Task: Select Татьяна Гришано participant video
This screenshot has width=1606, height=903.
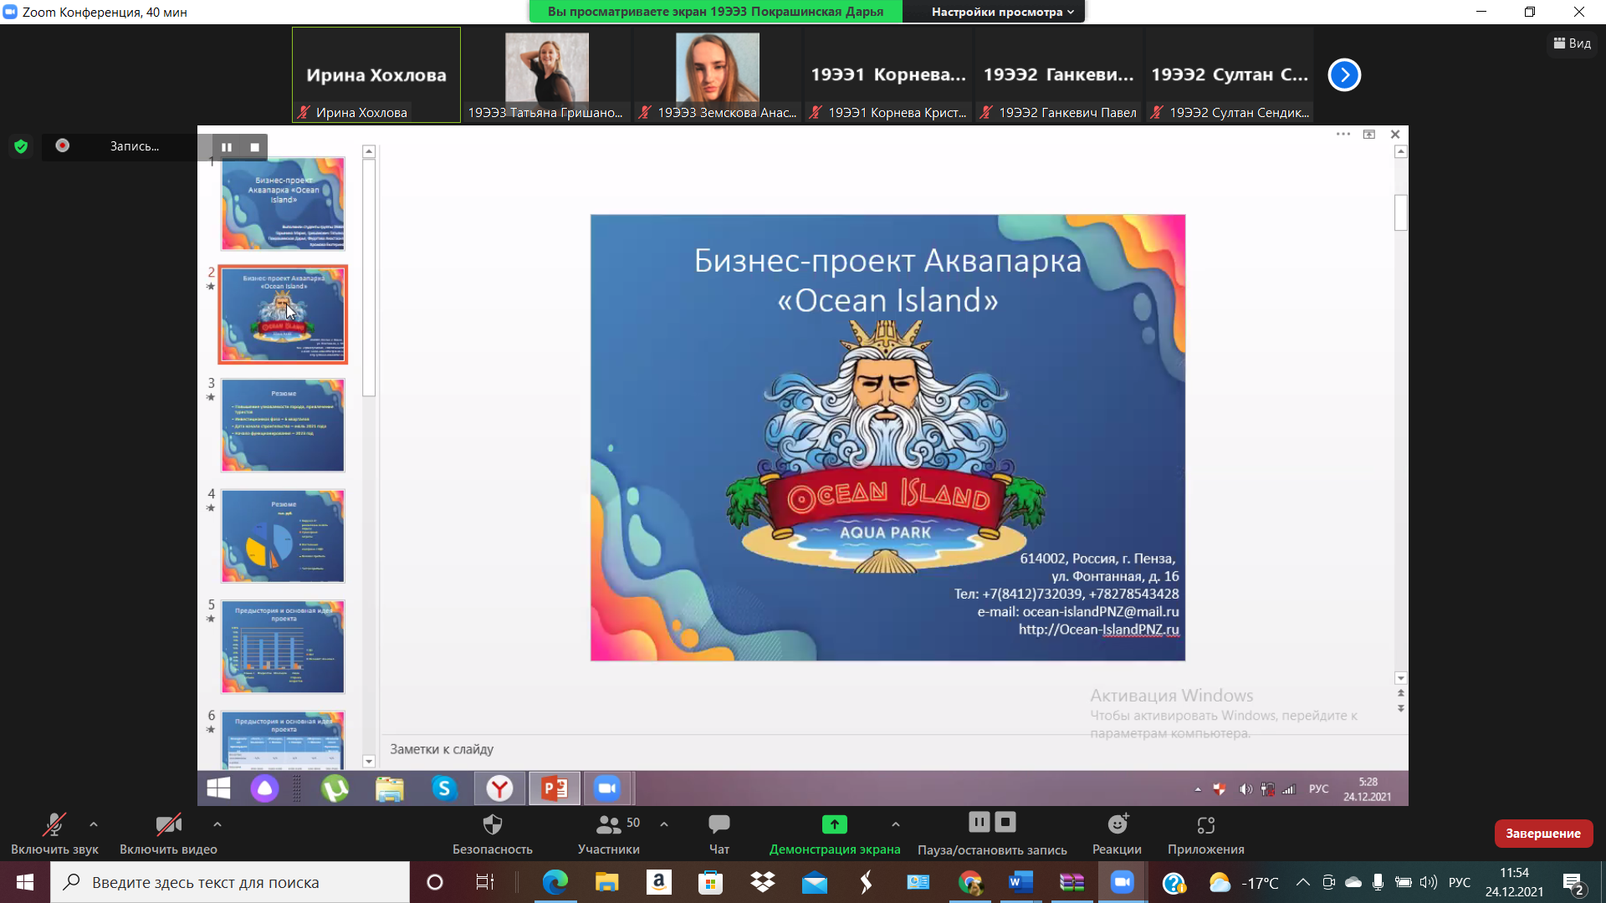Action: tap(547, 75)
